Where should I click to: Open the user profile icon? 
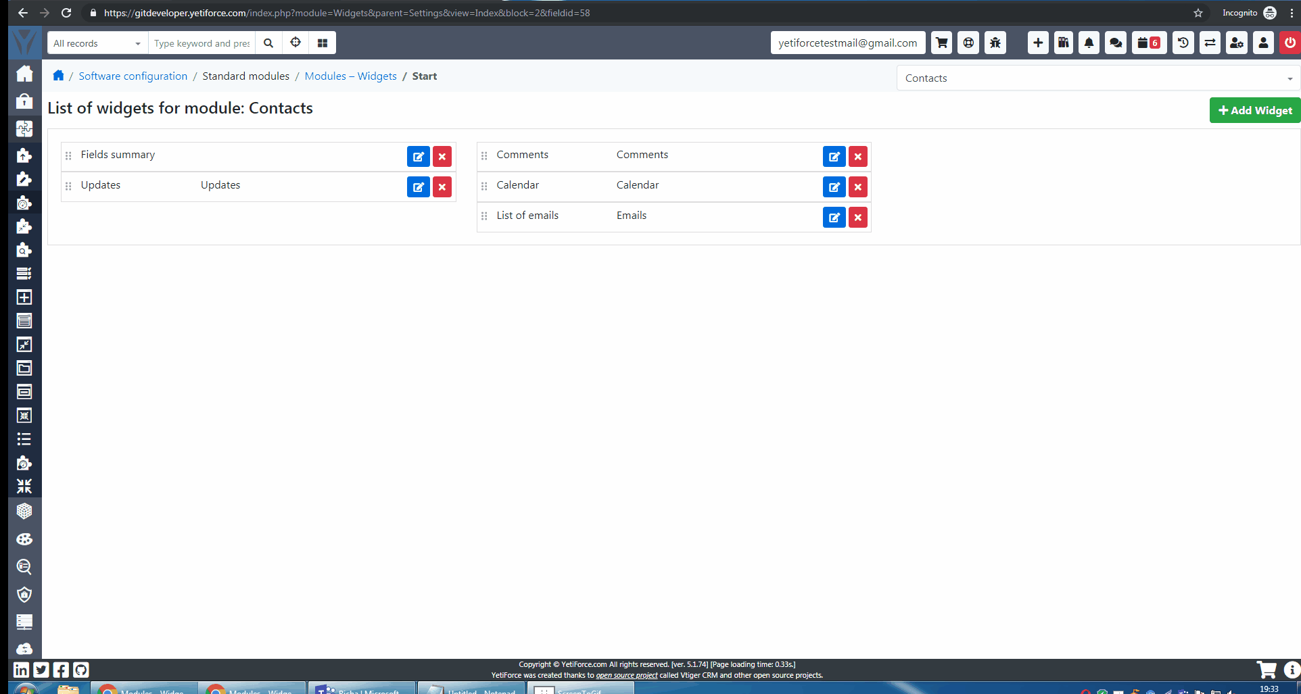click(1263, 43)
